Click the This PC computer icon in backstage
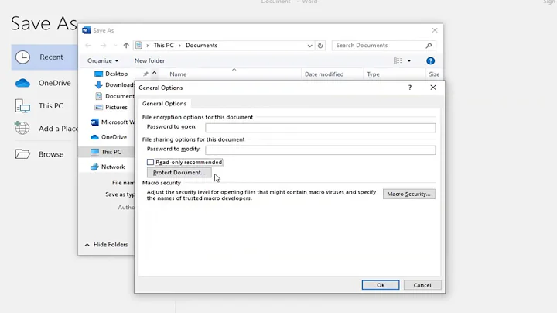This screenshot has width=557, height=313. tap(22, 105)
